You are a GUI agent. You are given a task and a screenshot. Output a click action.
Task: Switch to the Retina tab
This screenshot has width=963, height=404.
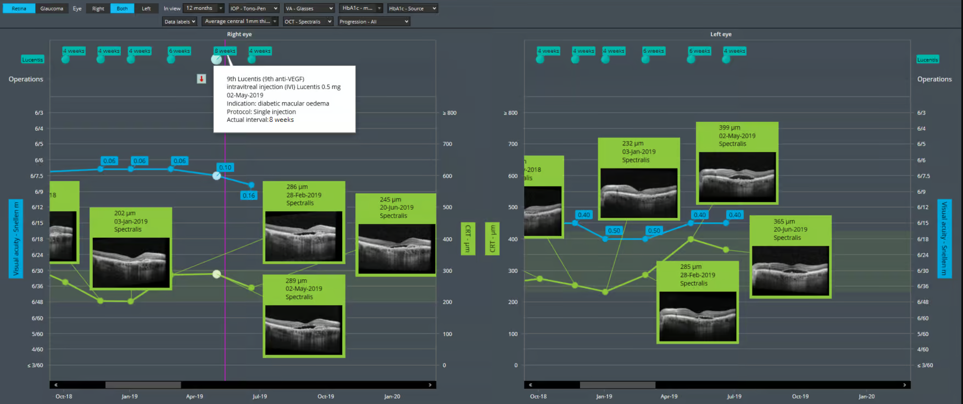[x=19, y=8]
